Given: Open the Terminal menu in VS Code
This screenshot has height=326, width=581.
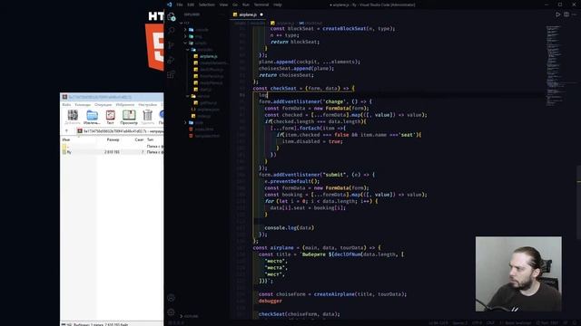Looking at the screenshot, I should click(261, 5).
